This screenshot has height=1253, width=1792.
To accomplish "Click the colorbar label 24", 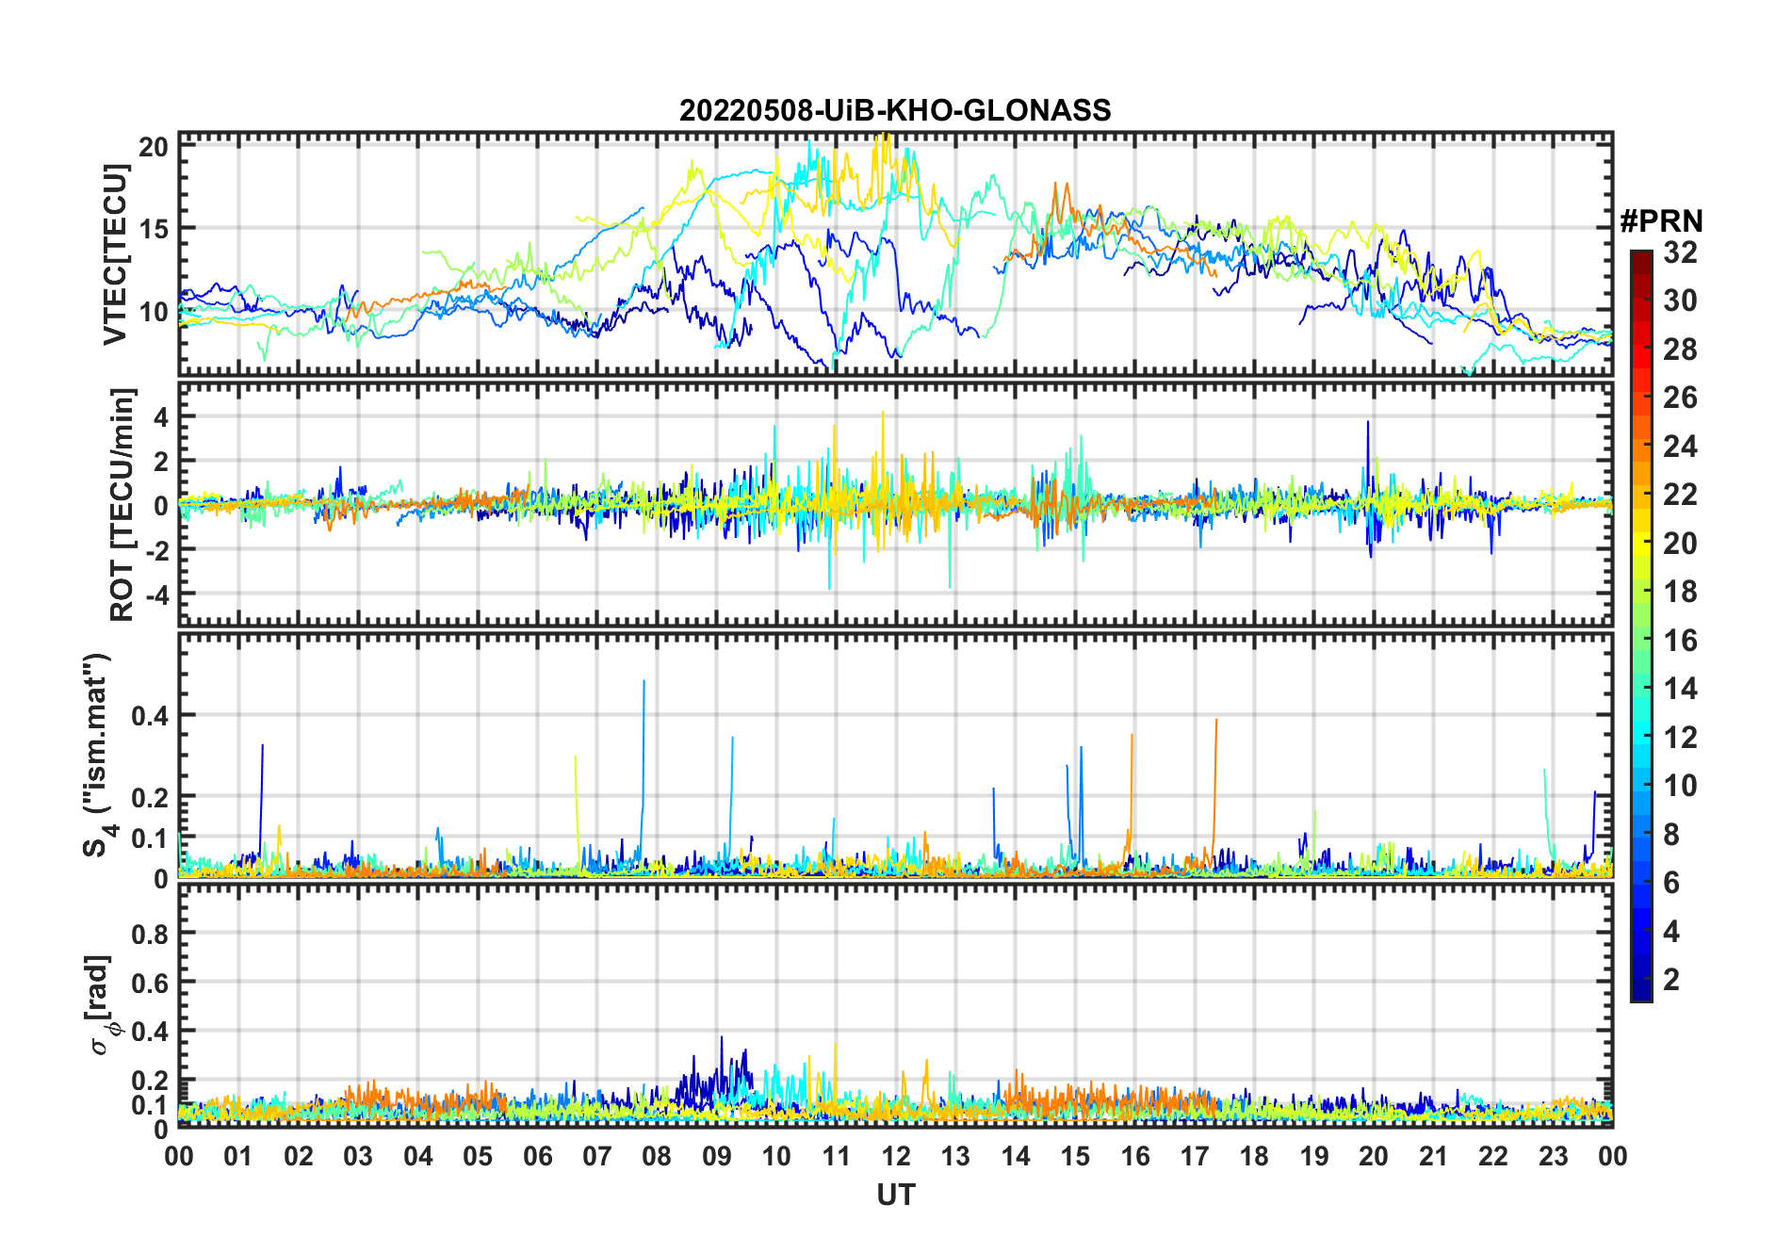I will coord(1680,447).
